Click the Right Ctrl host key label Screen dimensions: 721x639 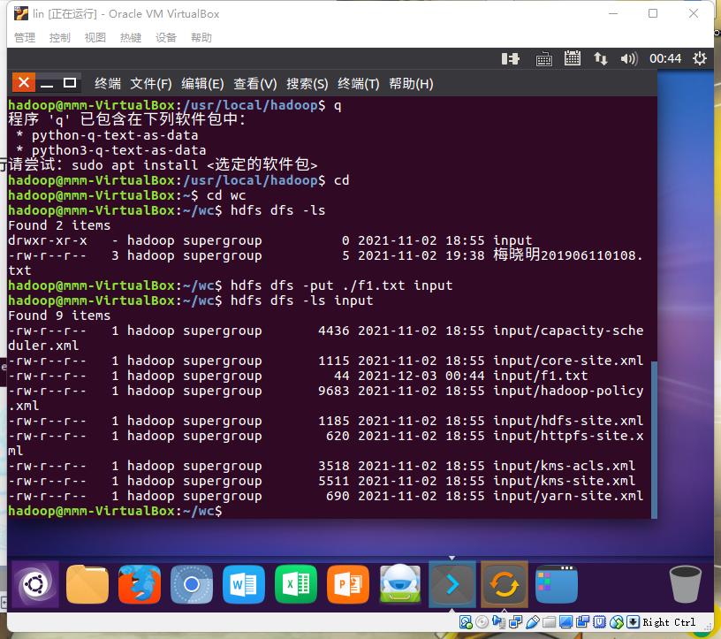tap(669, 622)
